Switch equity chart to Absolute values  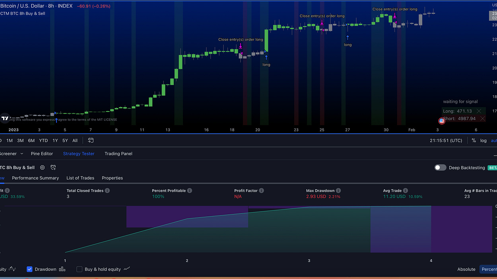[466, 269]
